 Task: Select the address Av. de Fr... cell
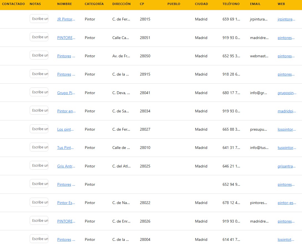pos(121,56)
